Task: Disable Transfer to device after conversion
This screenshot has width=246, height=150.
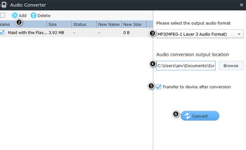Action: (x=158, y=87)
